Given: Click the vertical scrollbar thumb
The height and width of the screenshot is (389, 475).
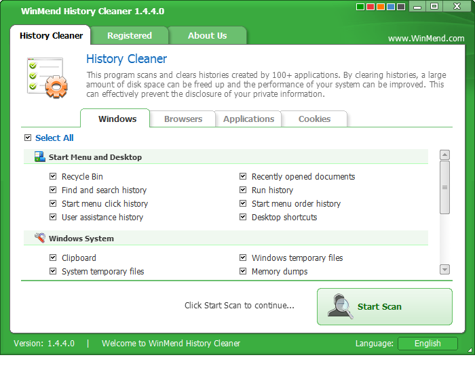Looking at the screenshot, I should click(x=444, y=187).
